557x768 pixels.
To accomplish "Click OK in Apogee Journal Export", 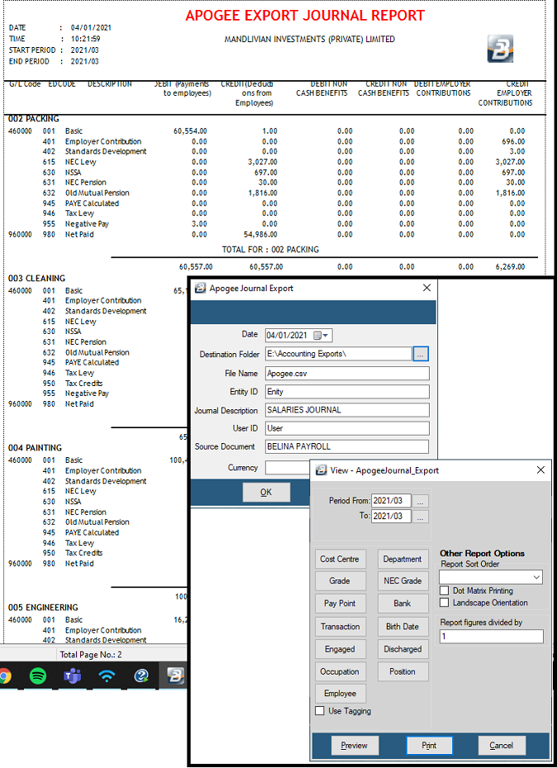I will 266,492.
